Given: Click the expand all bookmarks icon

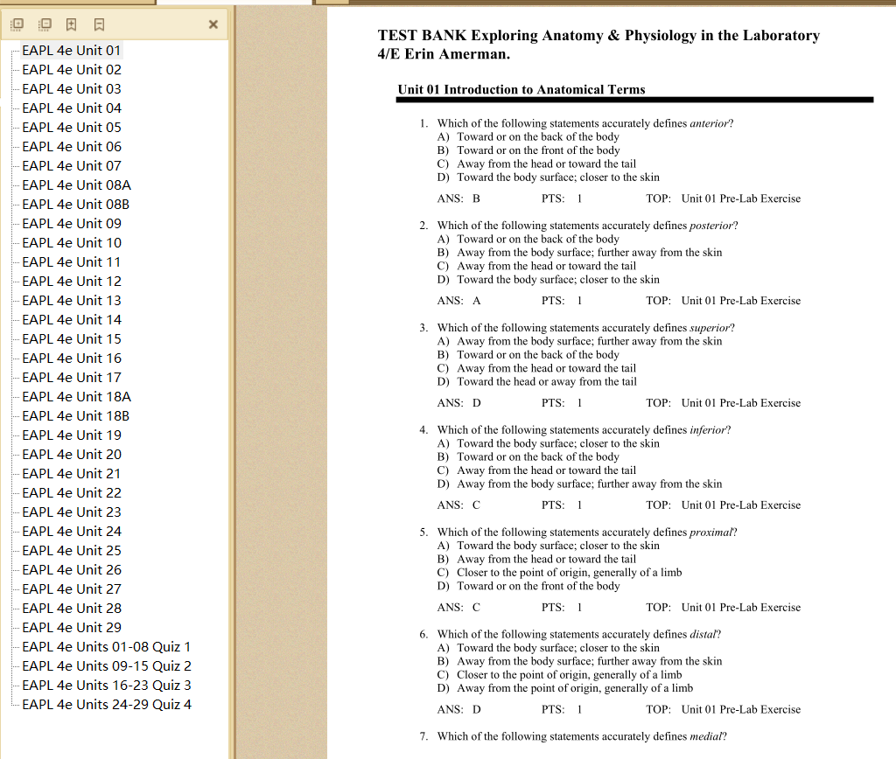Looking at the screenshot, I should (17, 24).
